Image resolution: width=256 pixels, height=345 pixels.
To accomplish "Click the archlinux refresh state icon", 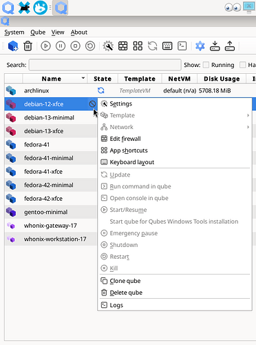I will coord(101,90).
